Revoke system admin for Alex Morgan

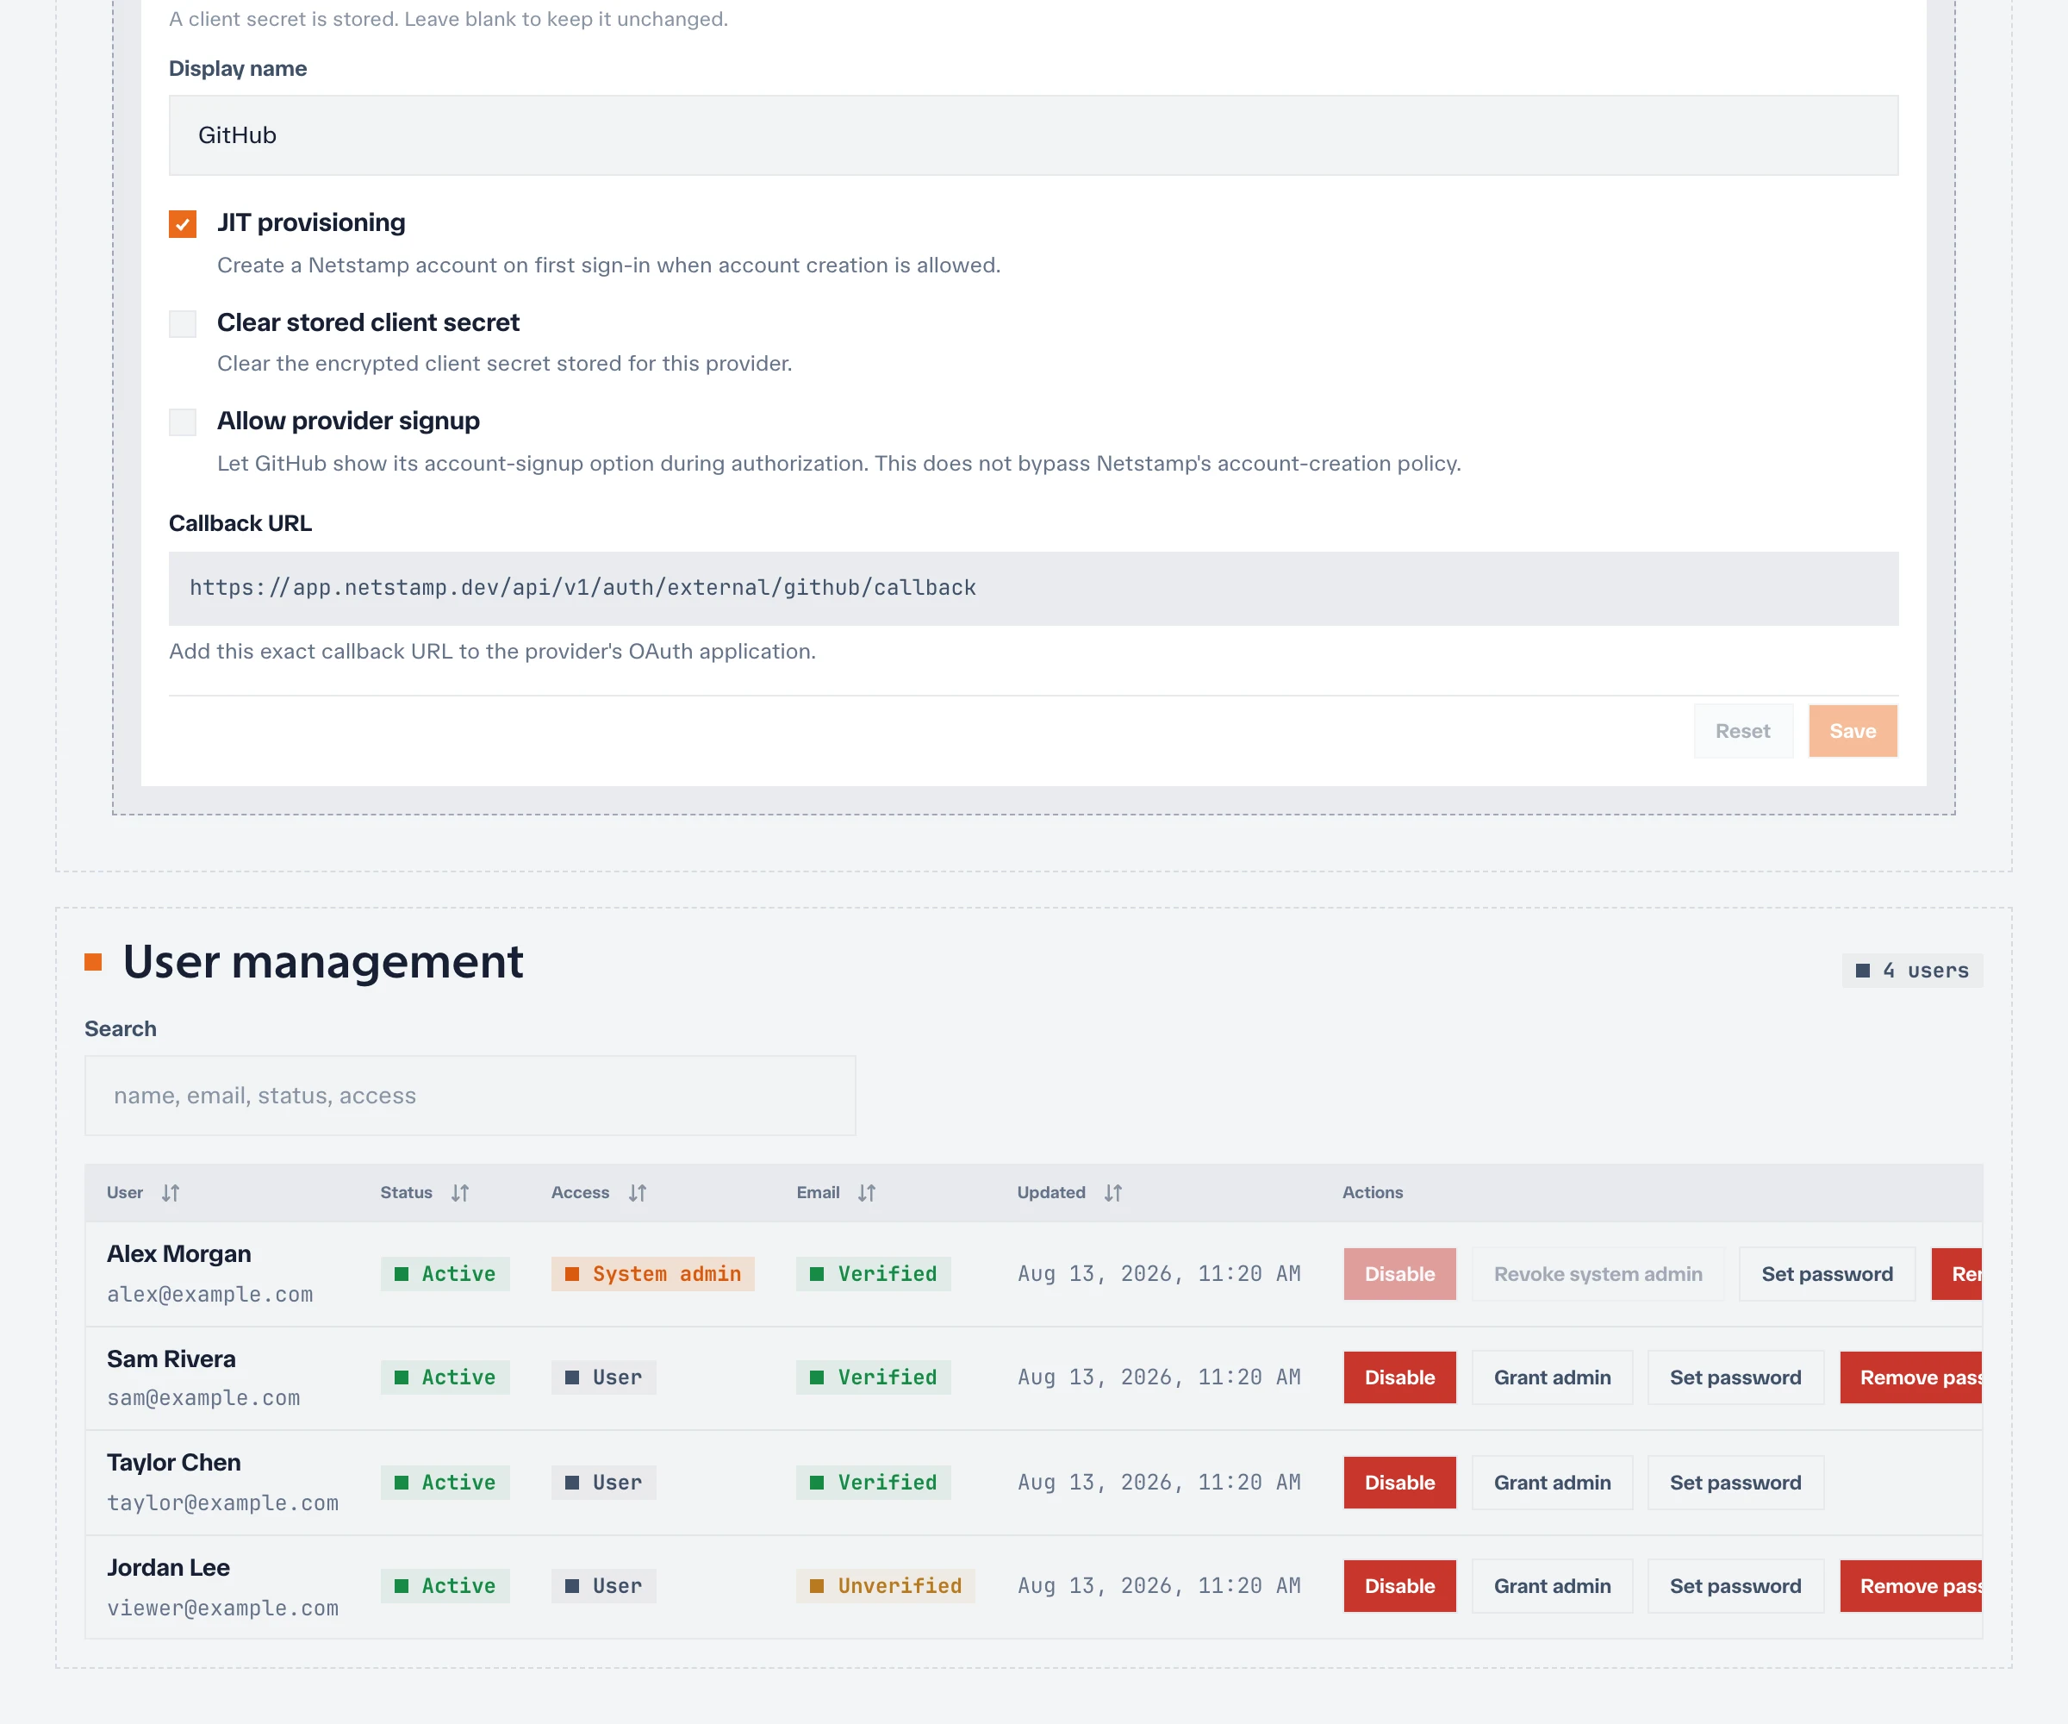[x=1598, y=1274]
